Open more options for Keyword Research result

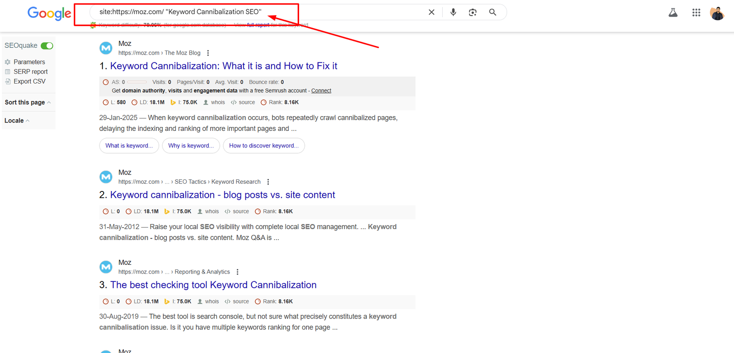tap(268, 182)
